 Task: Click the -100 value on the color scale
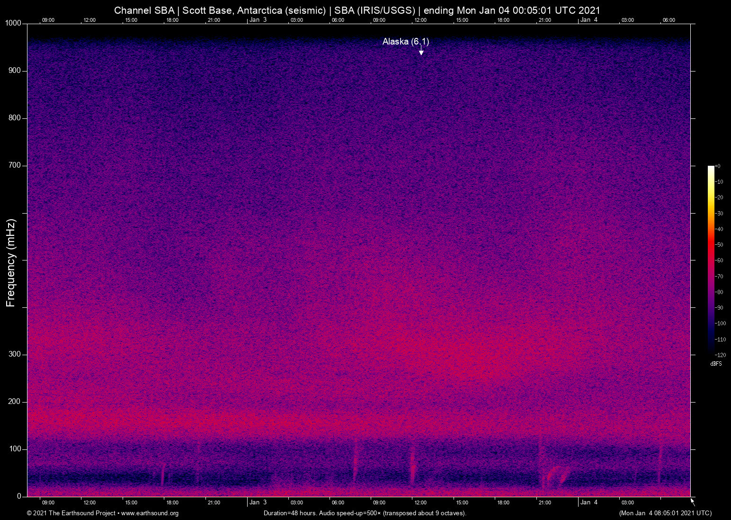click(x=721, y=323)
